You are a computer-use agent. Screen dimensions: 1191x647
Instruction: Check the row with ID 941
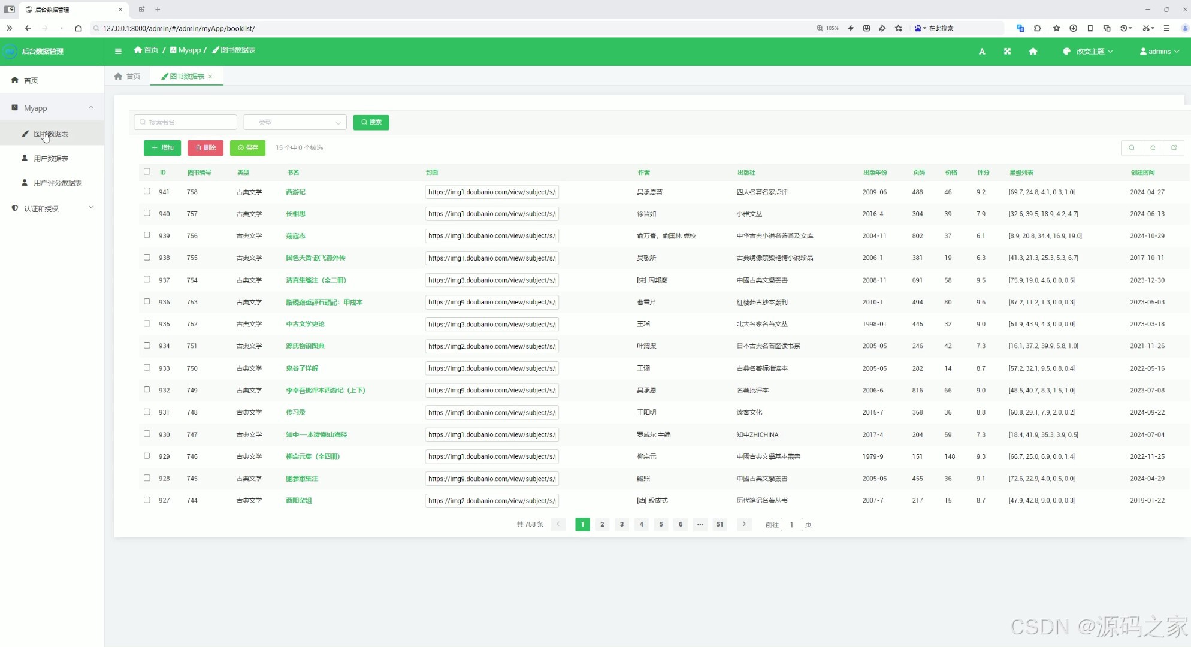tap(147, 191)
